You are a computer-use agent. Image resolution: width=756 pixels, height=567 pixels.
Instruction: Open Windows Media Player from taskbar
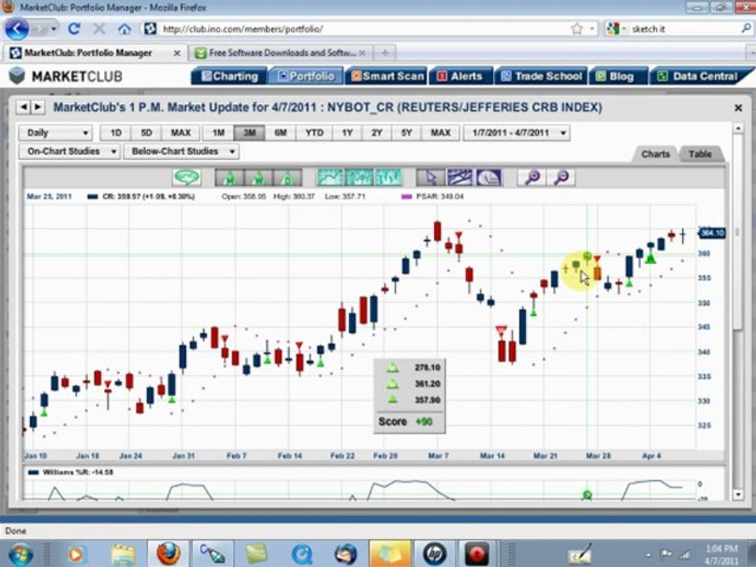pyautogui.click(x=76, y=554)
